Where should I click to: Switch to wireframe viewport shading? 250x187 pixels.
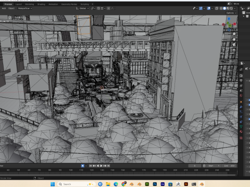(x=221, y=8)
